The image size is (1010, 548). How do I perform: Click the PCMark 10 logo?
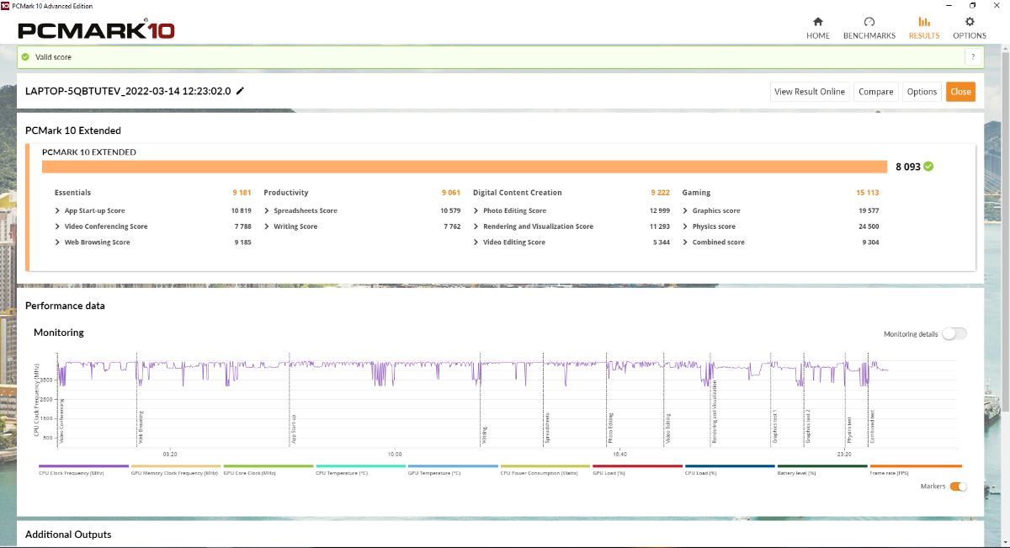point(96,30)
